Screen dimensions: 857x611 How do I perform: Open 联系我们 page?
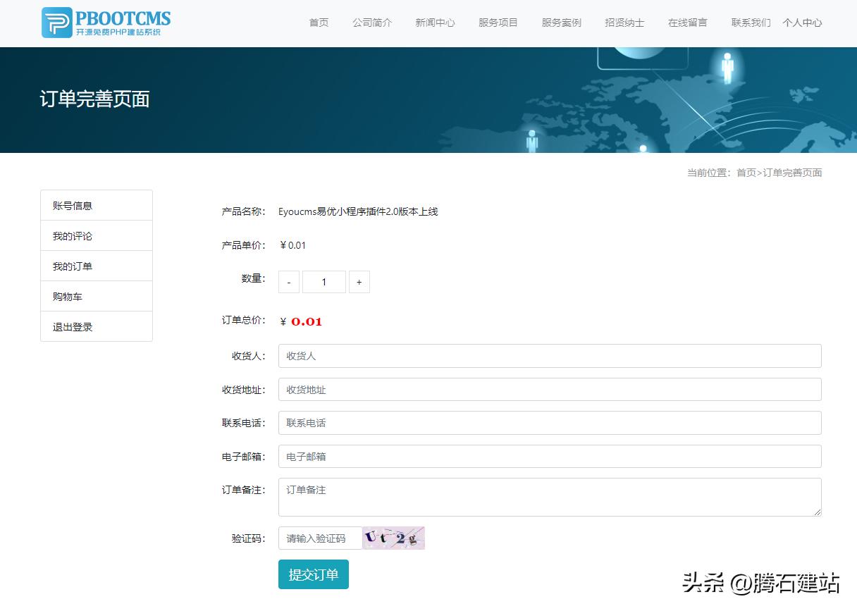point(751,23)
